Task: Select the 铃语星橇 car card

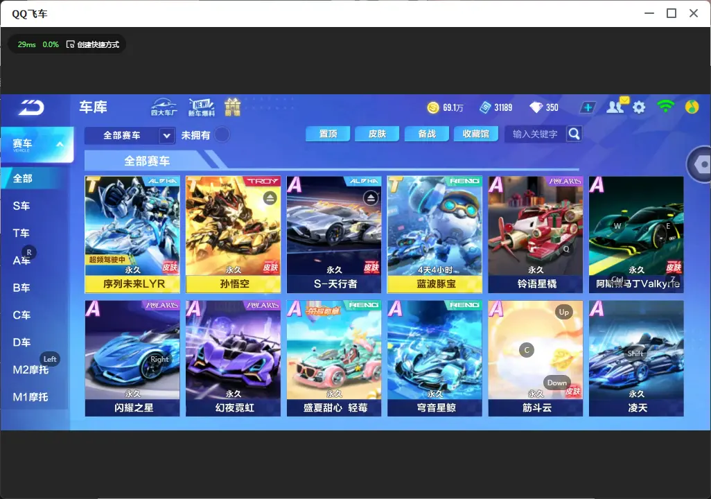Action: coord(536,234)
